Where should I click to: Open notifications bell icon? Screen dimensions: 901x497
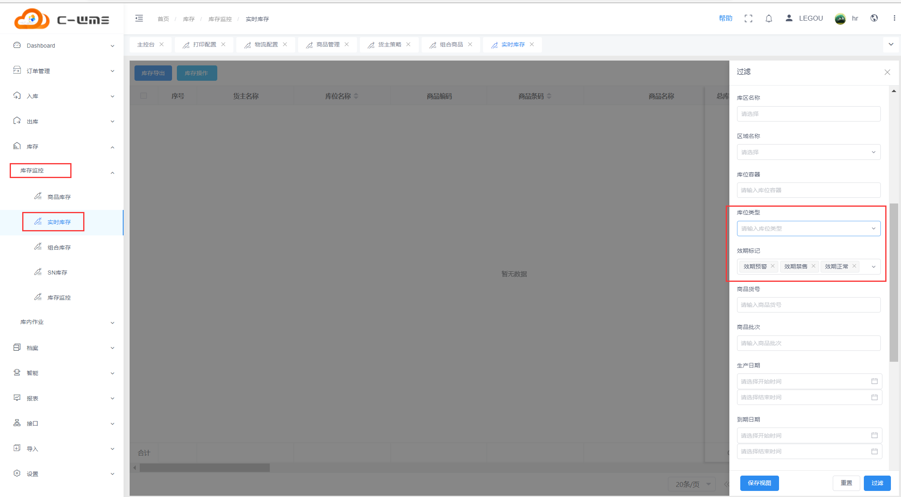tap(769, 19)
